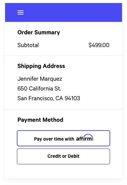This screenshot has width=127, height=185.
Task: Click the ZIP code 94103
Action: point(72,98)
